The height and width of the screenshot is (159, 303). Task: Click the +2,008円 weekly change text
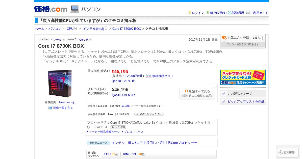click(132, 76)
